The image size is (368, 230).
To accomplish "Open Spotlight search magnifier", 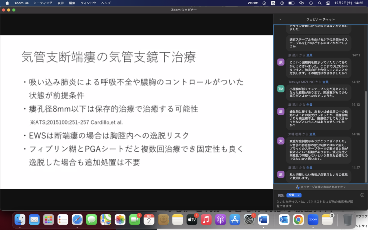I will coord(319,3).
